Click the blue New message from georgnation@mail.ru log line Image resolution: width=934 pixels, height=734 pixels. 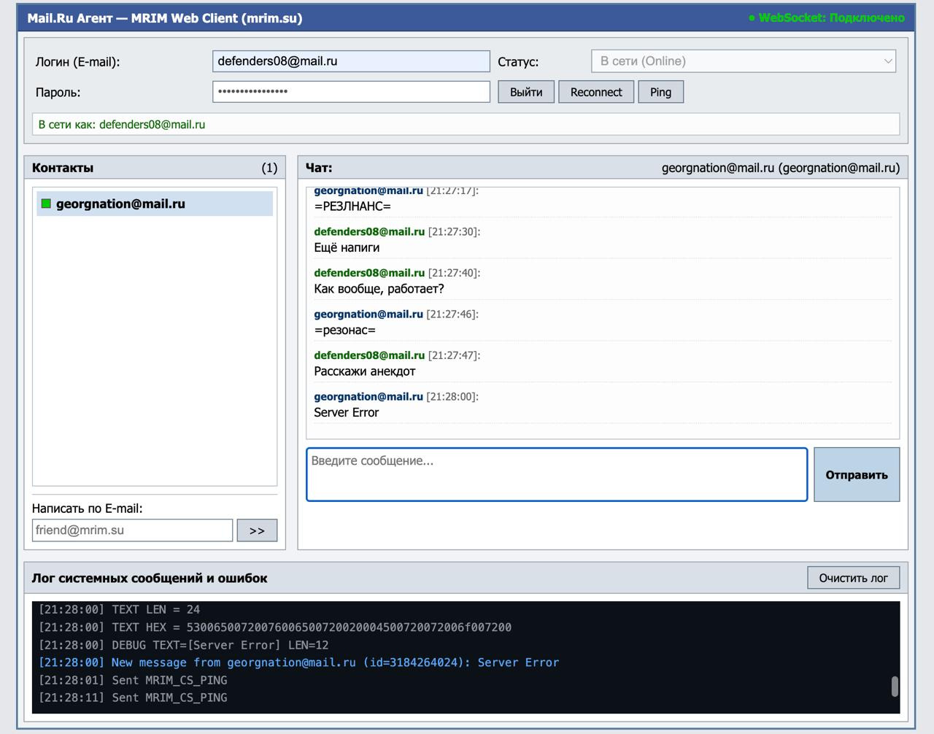pos(298,662)
